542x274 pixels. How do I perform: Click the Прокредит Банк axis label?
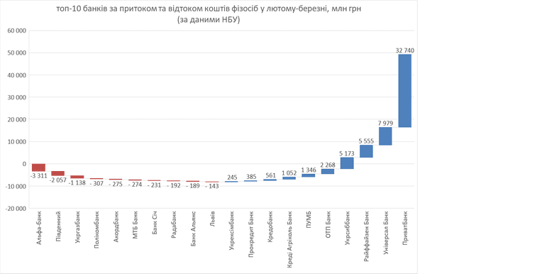[251, 234]
